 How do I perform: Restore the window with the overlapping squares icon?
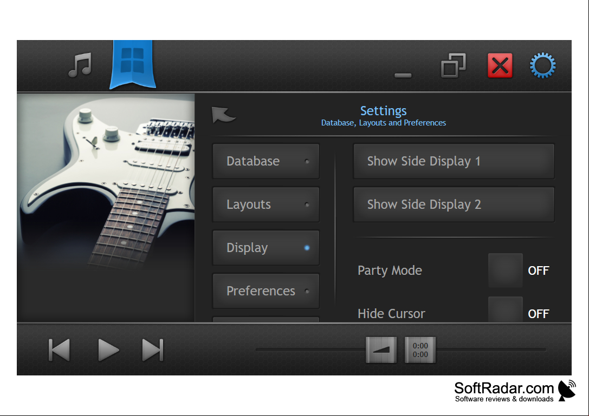(454, 65)
